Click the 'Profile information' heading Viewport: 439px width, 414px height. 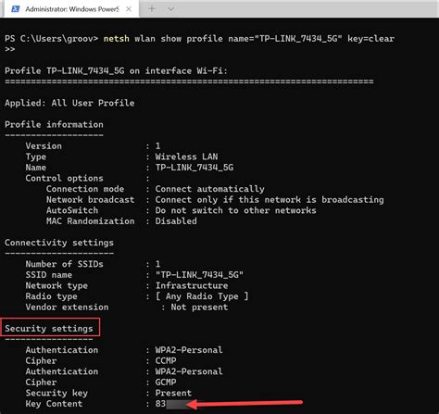(54, 124)
